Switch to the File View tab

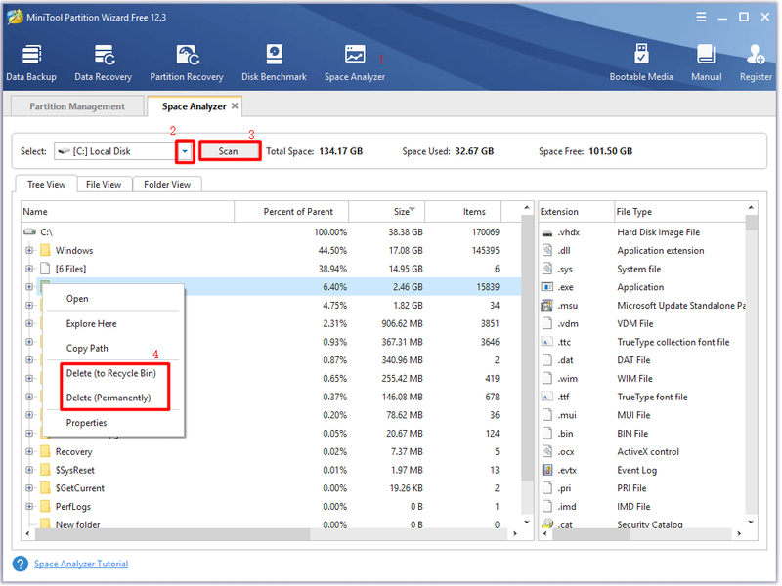104,185
